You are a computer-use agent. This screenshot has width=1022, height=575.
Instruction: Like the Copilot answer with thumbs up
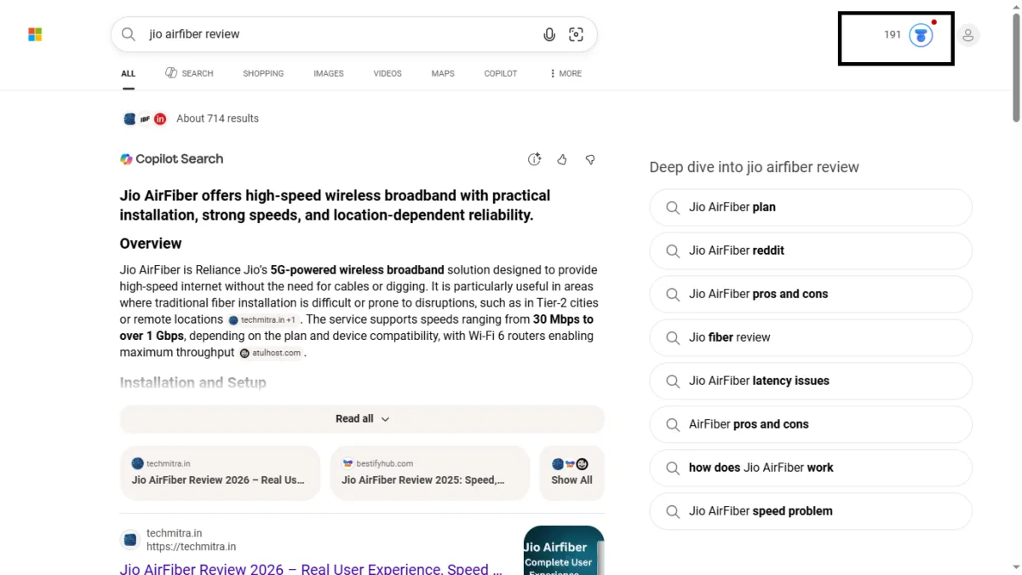tap(562, 159)
